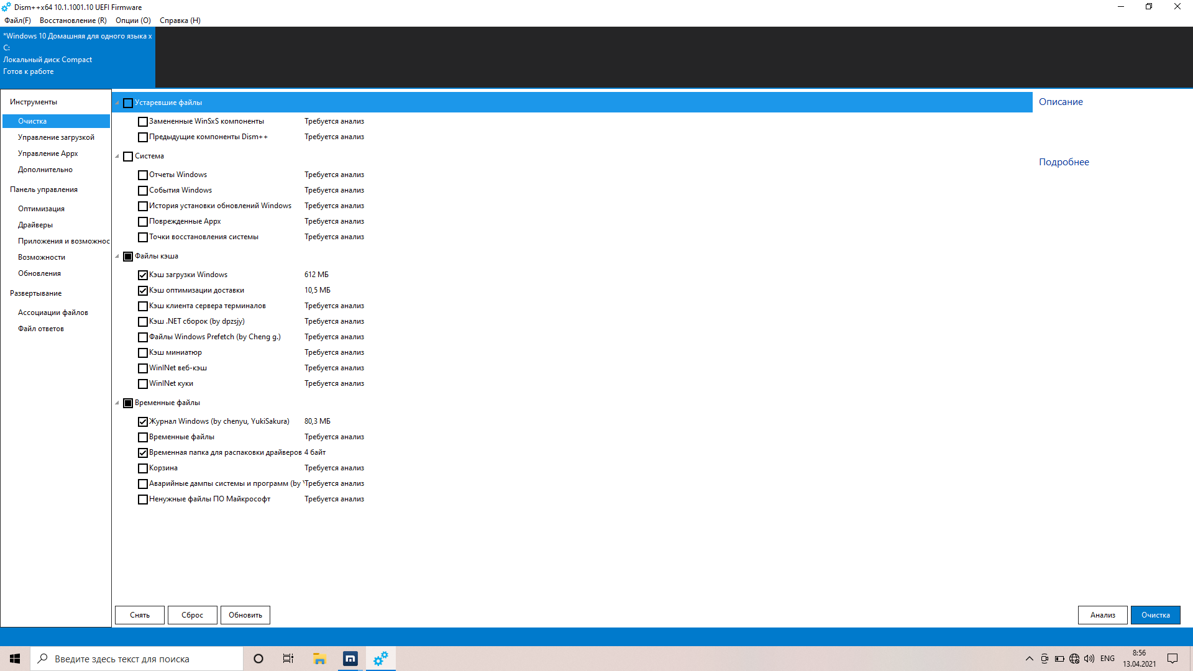
Task: Toggle the Файлы кэша group checkbox
Action: [128, 257]
